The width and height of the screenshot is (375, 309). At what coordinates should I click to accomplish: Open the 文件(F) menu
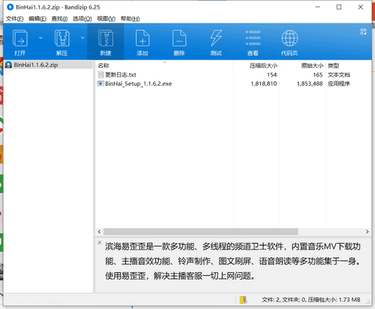(15, 19)
